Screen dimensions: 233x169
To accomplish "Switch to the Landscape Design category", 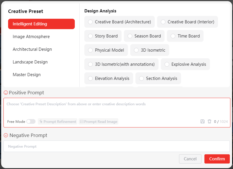I will [30, 62].
